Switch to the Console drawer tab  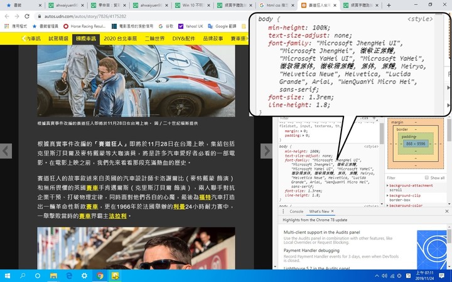(296, 211)
